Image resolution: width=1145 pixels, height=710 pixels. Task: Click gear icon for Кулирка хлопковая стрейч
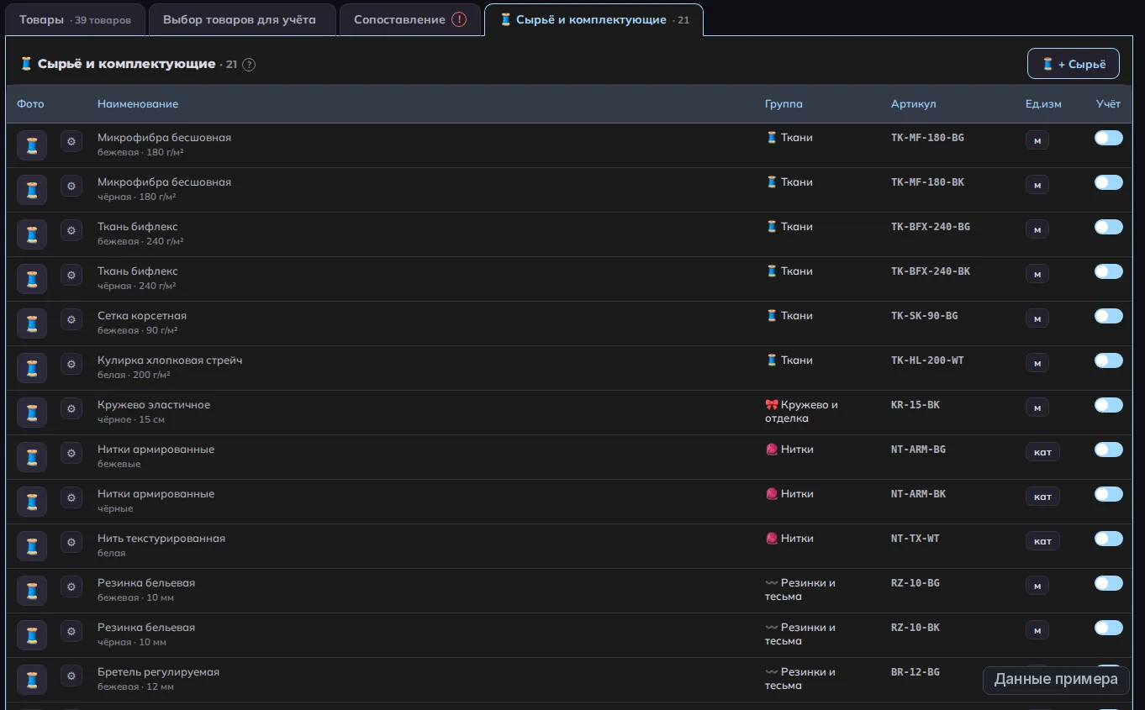pyautogui.click(x=71, y=364)
